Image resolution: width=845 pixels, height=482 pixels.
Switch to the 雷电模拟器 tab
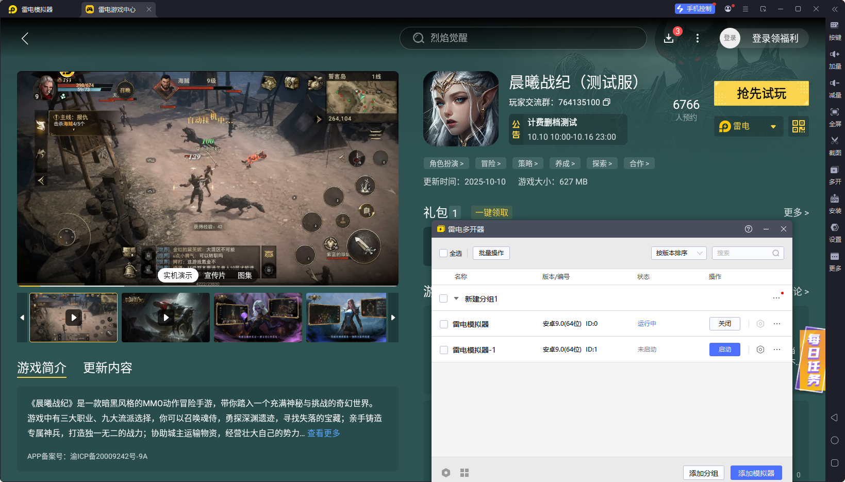pos(37,9)
